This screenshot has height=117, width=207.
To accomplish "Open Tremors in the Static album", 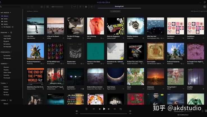I will 95,51.
